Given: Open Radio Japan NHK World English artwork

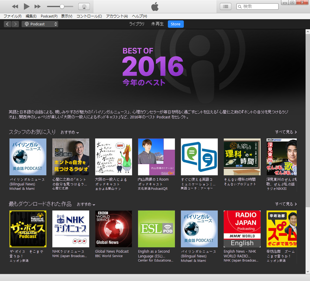Looking at the screenshot, I should 242,229.
